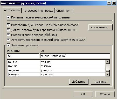
Task: Click the заменять input field with ф3
Action: (23, 56)
